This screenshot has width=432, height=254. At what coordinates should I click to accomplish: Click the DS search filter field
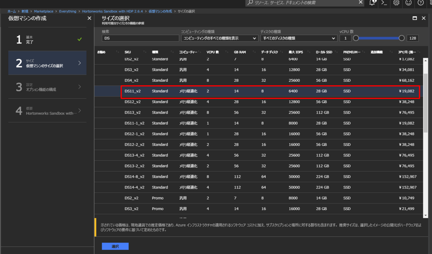pos(140,38)
